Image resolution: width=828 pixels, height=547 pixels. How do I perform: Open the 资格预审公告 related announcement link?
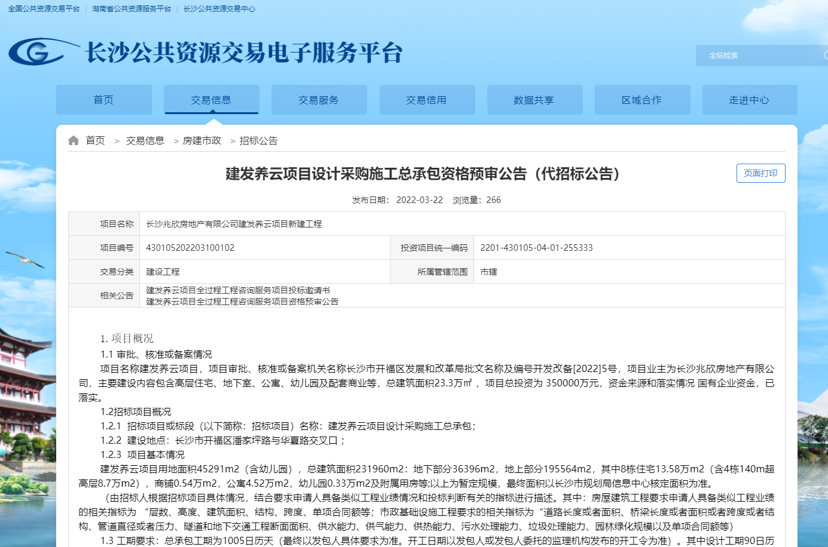point(242,302)
